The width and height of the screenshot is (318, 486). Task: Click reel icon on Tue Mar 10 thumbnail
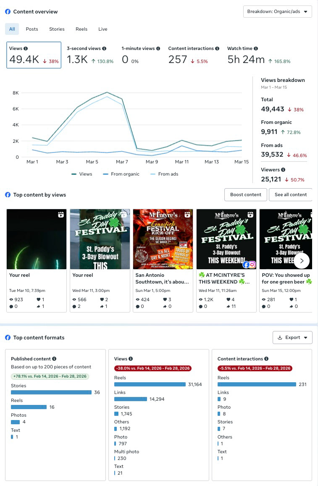[61, 215]
